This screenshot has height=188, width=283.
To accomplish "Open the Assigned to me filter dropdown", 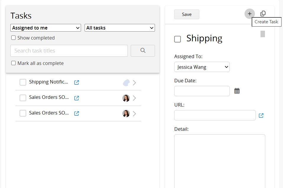I will pos(46,28).
